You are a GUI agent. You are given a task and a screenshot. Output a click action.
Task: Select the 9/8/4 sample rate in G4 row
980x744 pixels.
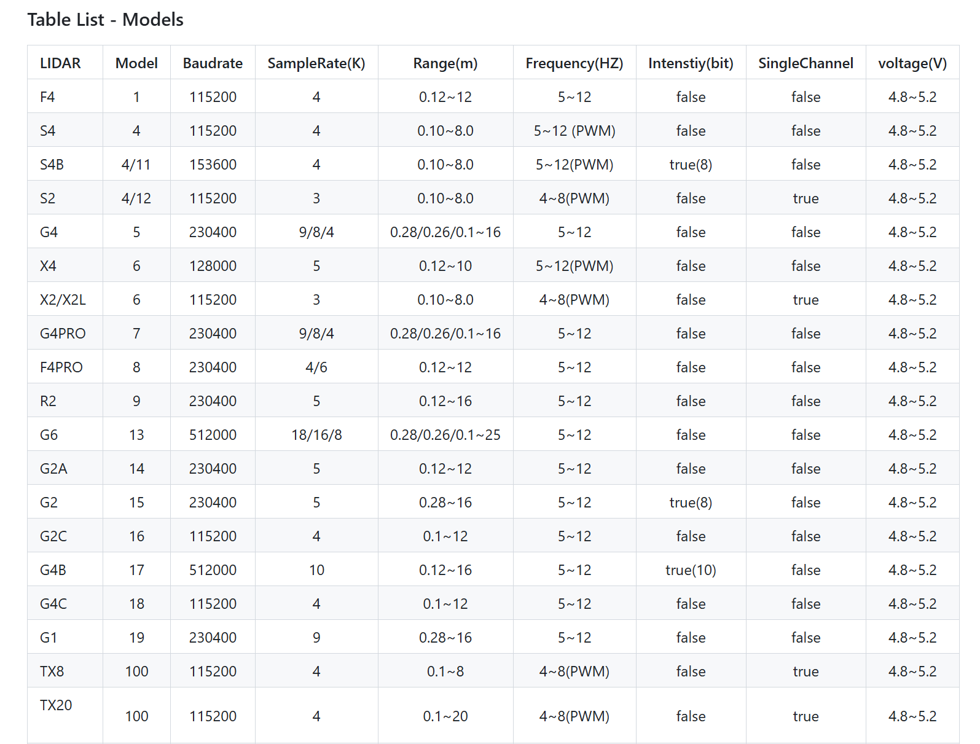pyautogui.click(x=316, y=232)
